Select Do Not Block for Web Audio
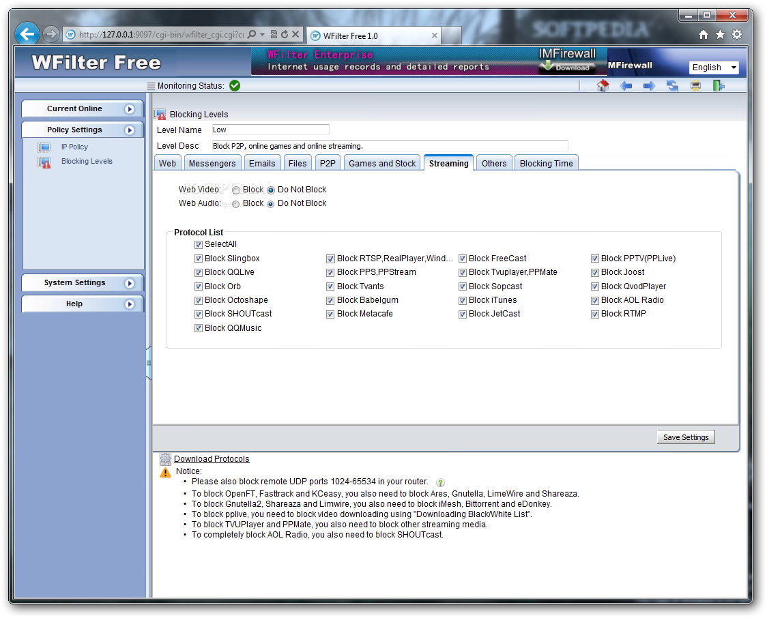 click(x=270, y=204)
